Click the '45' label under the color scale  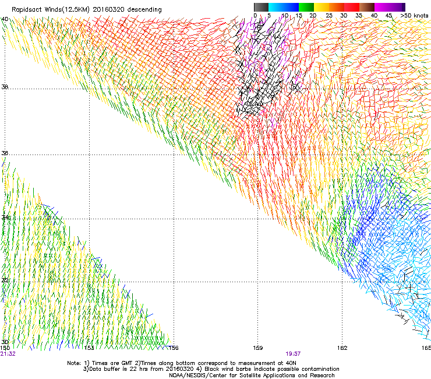[388, 16]
